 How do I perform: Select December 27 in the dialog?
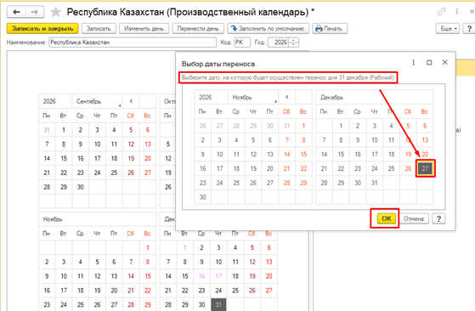tap(425, 169)
